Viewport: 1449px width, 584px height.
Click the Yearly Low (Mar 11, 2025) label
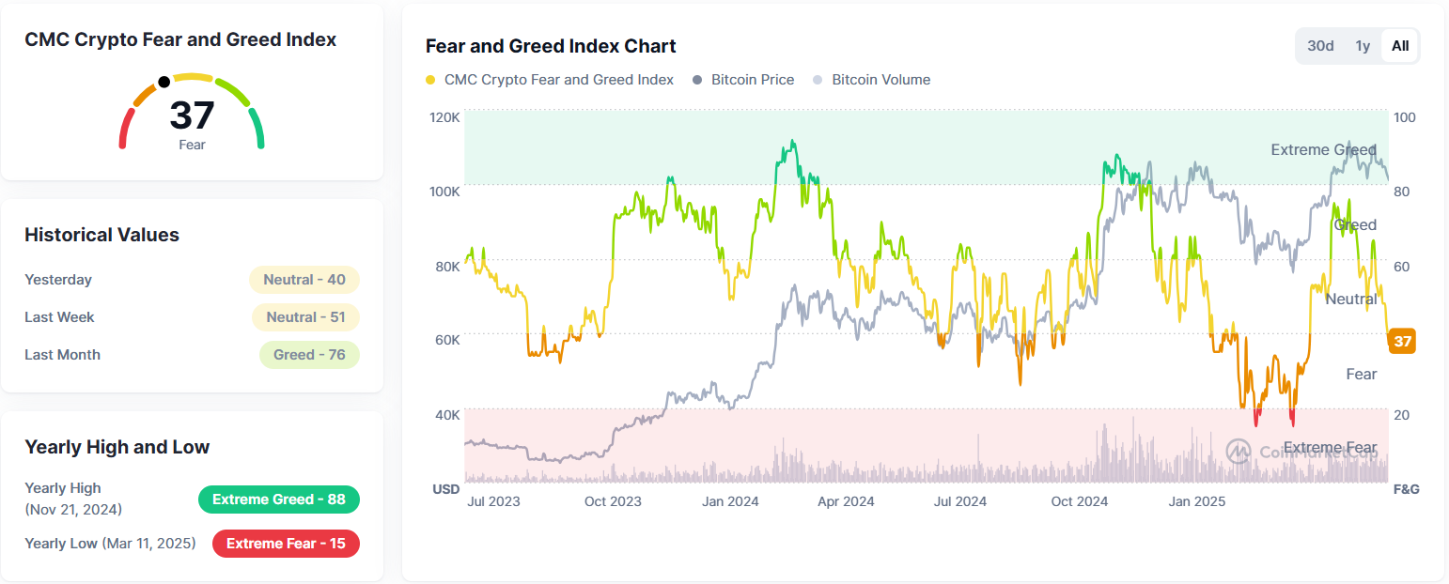pyautogui.click(x=110, y=544)
